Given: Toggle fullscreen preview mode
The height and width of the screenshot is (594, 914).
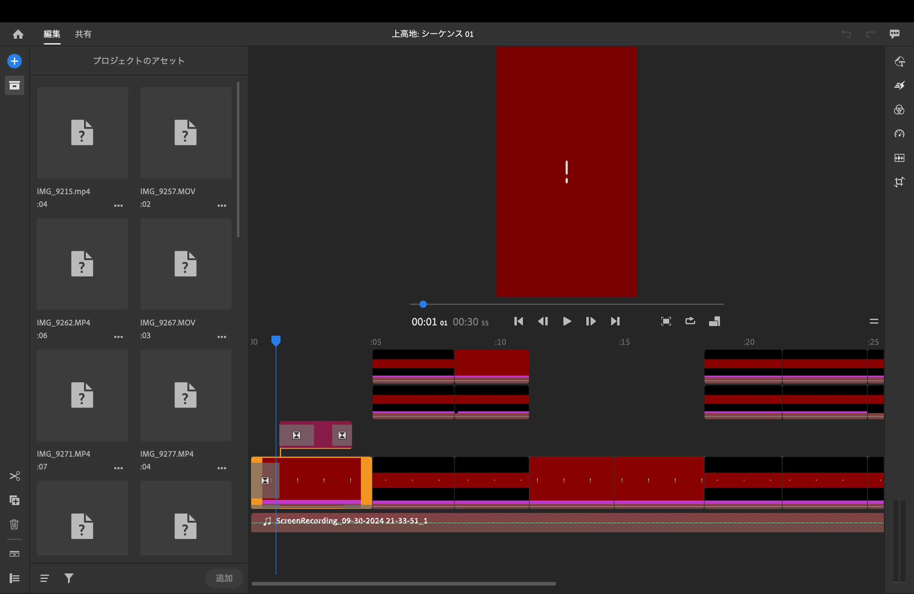Looking at the screenshot, I should 666,321.
